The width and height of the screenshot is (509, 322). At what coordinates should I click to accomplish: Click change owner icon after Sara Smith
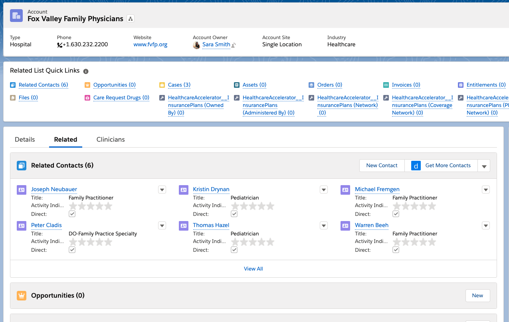[234, 45]
